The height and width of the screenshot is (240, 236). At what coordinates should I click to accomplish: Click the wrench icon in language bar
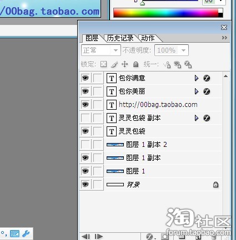(26, 234)
